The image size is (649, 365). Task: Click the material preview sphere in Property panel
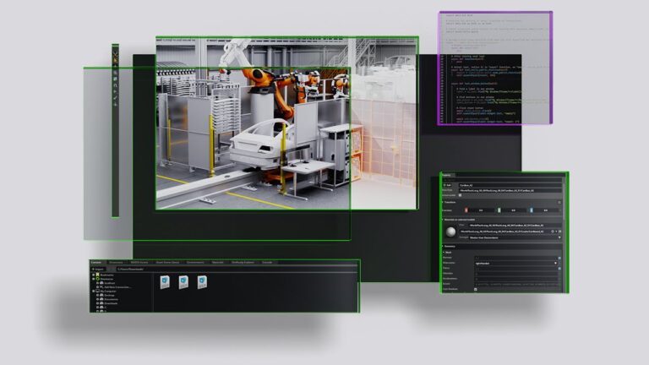[450, 231]
